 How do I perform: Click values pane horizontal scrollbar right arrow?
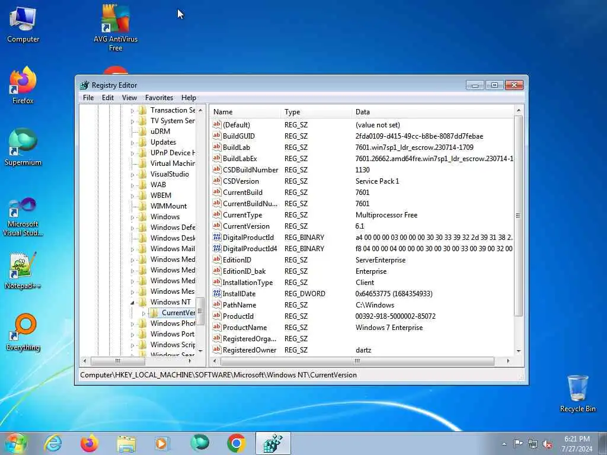pos(508,361)
